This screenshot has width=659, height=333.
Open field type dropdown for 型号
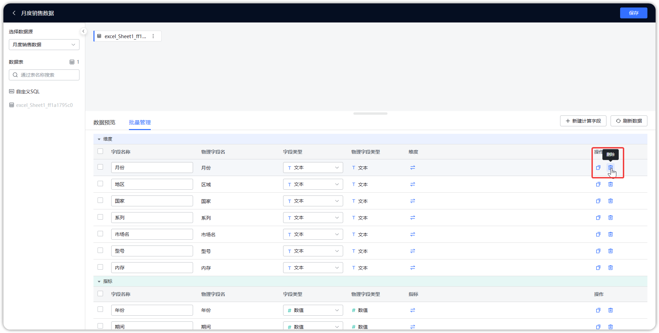(x=313, y=251)
